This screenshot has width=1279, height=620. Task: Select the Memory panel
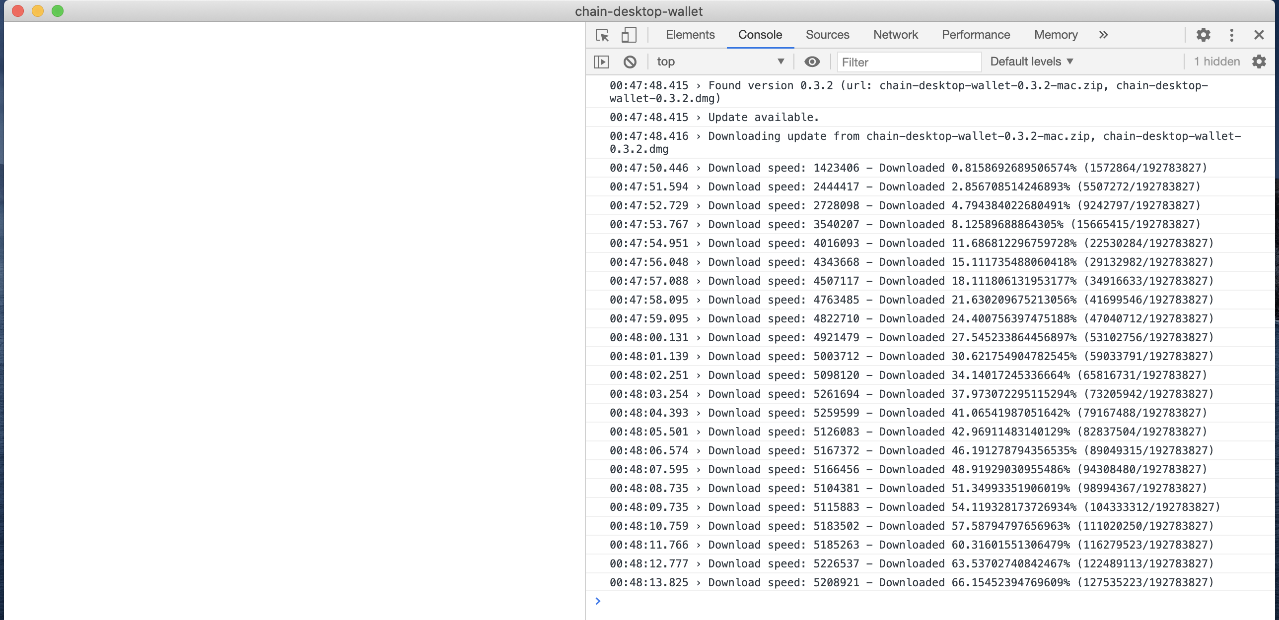(1056, 35)
